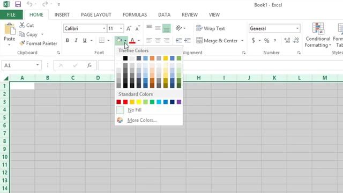Click the Insert Function fx icon

pos(90,65)
